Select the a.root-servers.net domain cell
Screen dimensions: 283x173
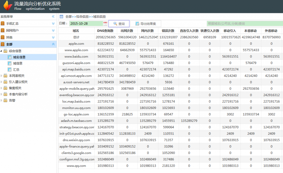tap(76, 82)
